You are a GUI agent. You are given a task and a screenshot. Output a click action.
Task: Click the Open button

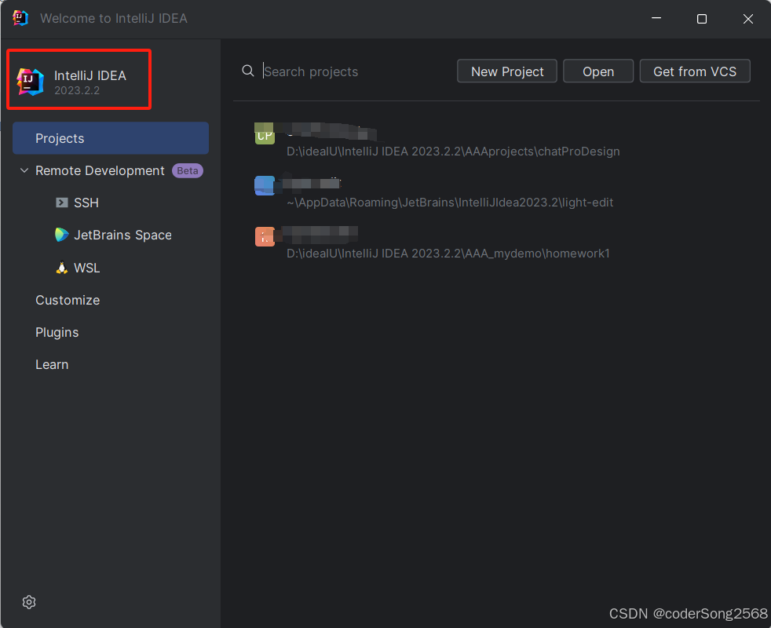pos(598,71)
